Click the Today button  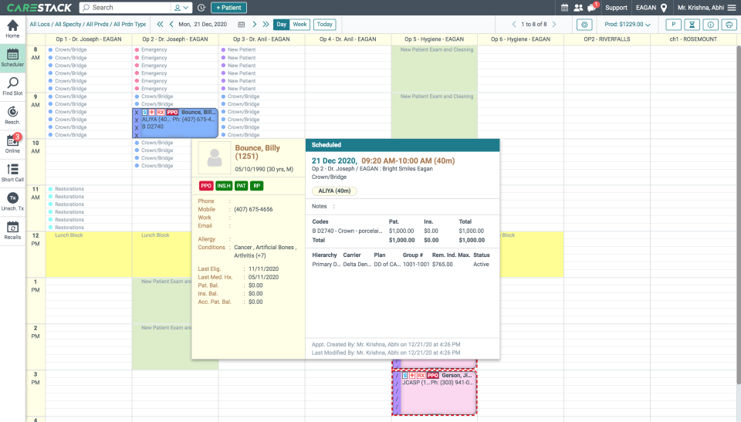[x=325, y=25]
